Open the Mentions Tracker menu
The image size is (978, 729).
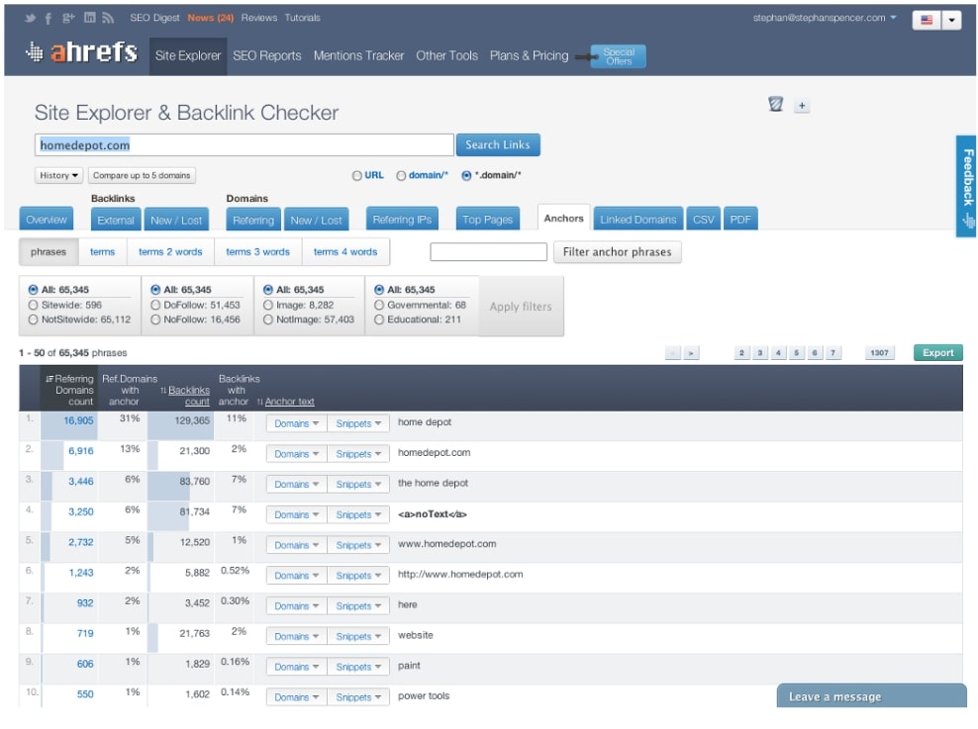click(x=358, y=56)
